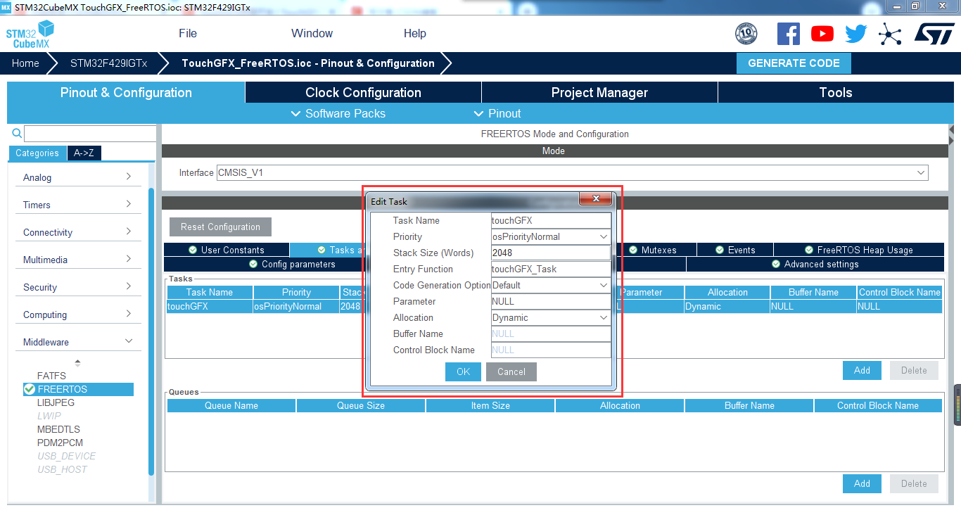Click the peripheral search input field

click(x=90, y=134)
